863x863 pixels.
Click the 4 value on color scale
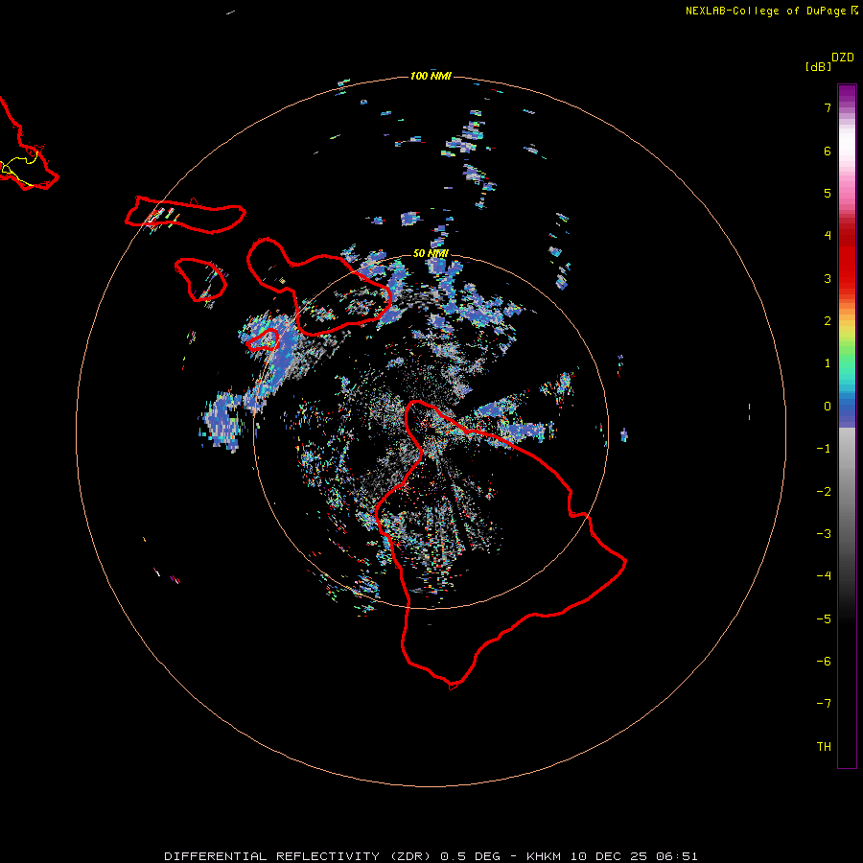tap(828, 235)
